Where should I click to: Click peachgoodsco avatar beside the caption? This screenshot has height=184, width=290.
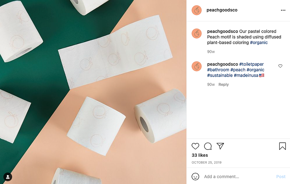click(x=197, y=34)
